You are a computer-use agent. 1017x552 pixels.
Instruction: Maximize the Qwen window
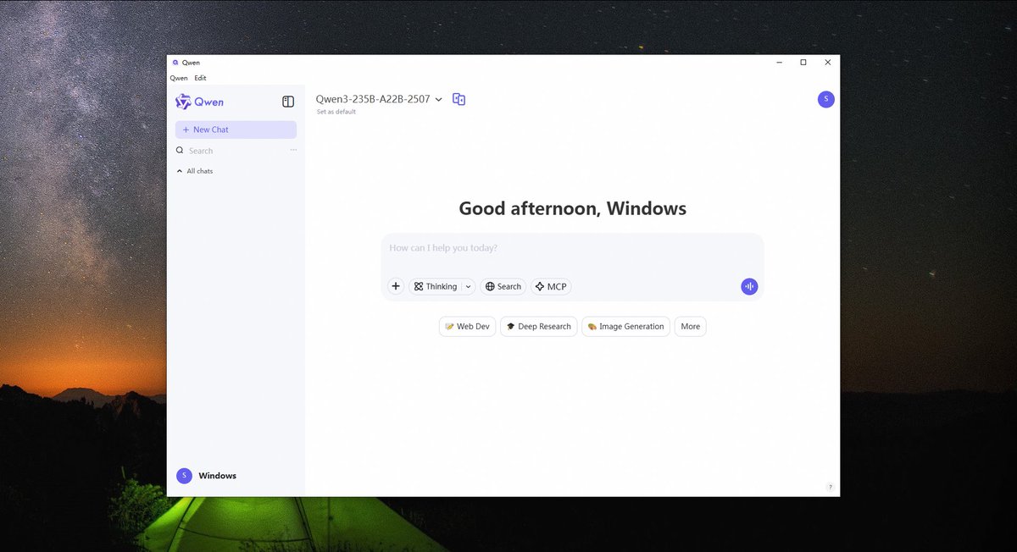coord(803,63)
